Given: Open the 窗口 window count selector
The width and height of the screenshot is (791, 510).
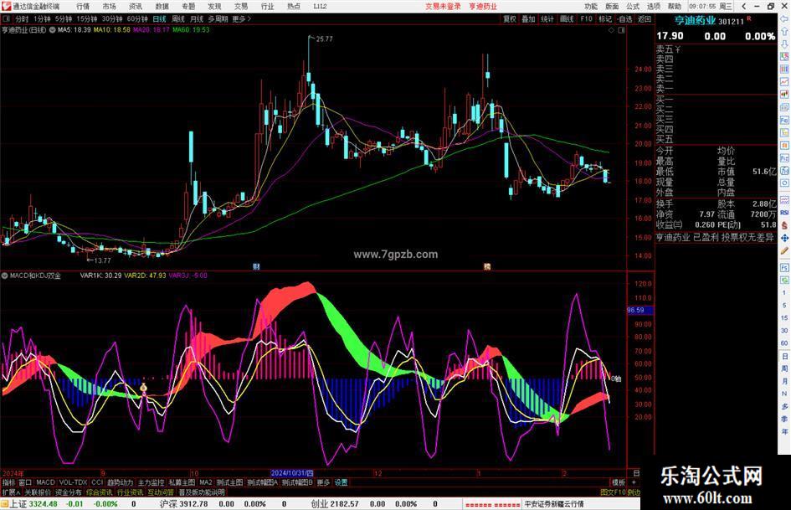Looking at the screenshot, I should [25, 482].
